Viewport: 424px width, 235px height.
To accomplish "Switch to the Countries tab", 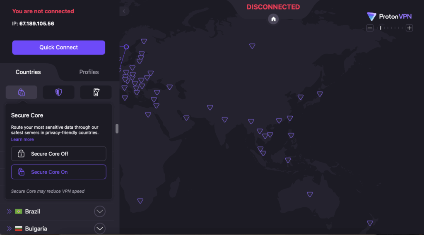I will [x=28, y=72].
